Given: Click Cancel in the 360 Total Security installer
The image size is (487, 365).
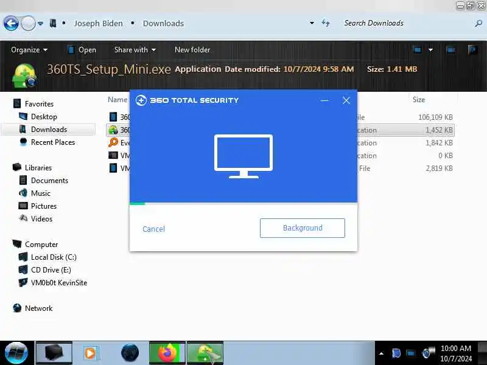Looking at the screenshot, I should click(x=154, y=229).
